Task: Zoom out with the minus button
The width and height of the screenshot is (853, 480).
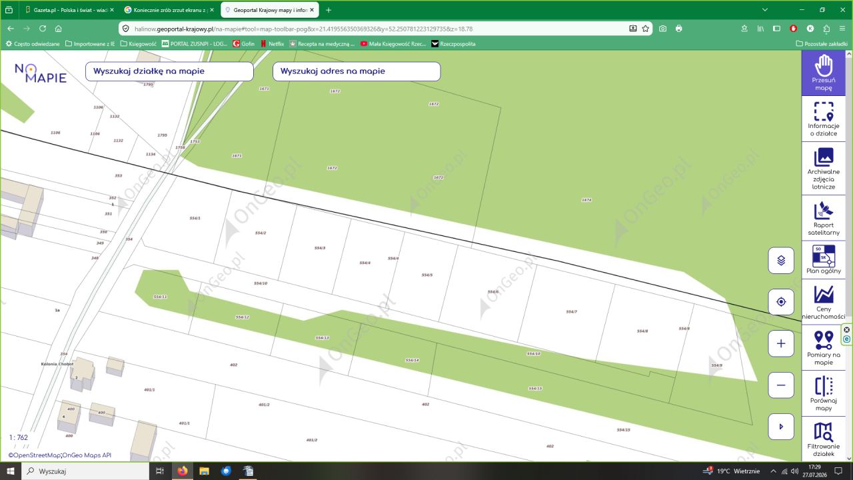Action: click(781, 385)
